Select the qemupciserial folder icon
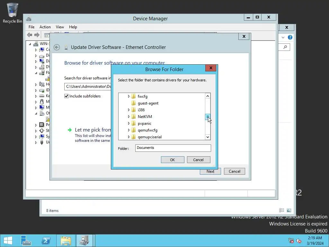Viewport: 329px width, 247px height. [133, 137]
